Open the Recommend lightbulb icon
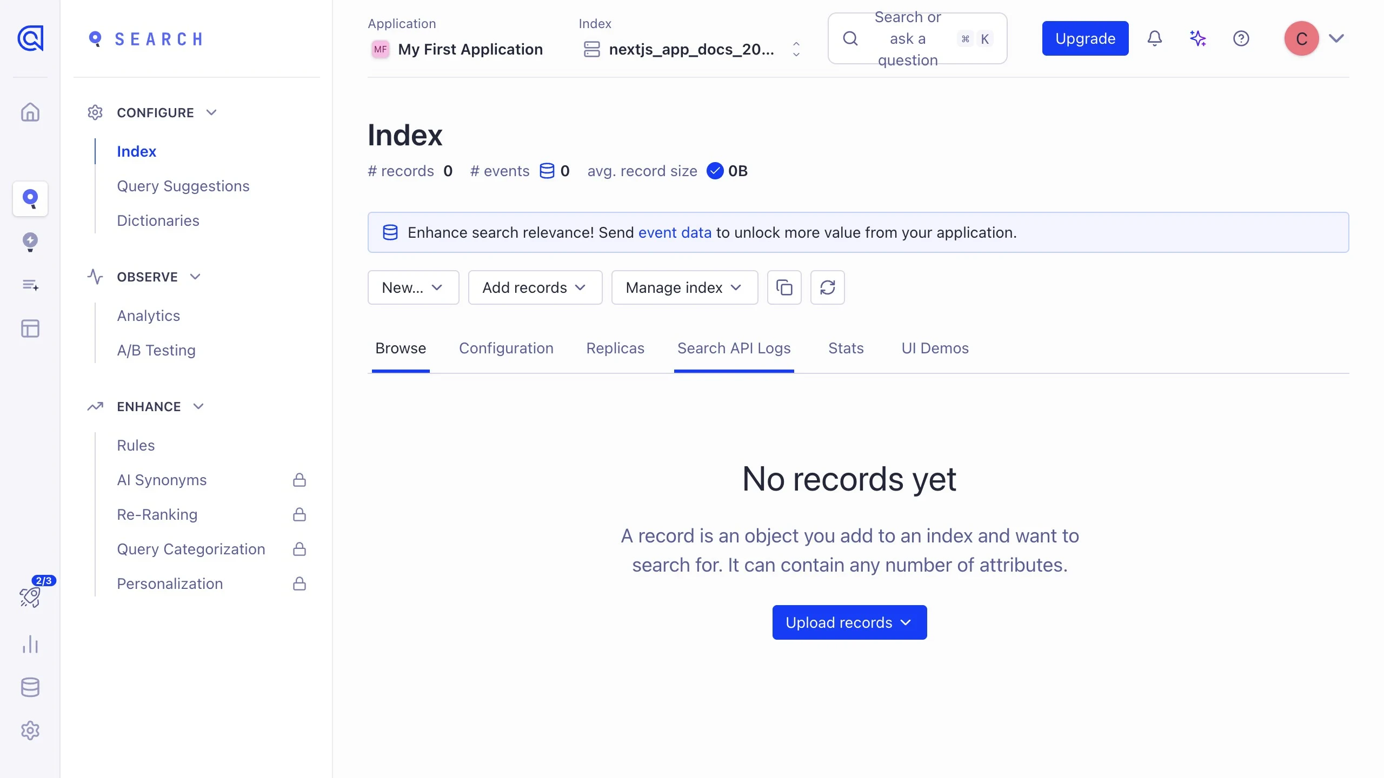Image resolution: width=1384 pixels, height=778 pixels. click(30, 242)
